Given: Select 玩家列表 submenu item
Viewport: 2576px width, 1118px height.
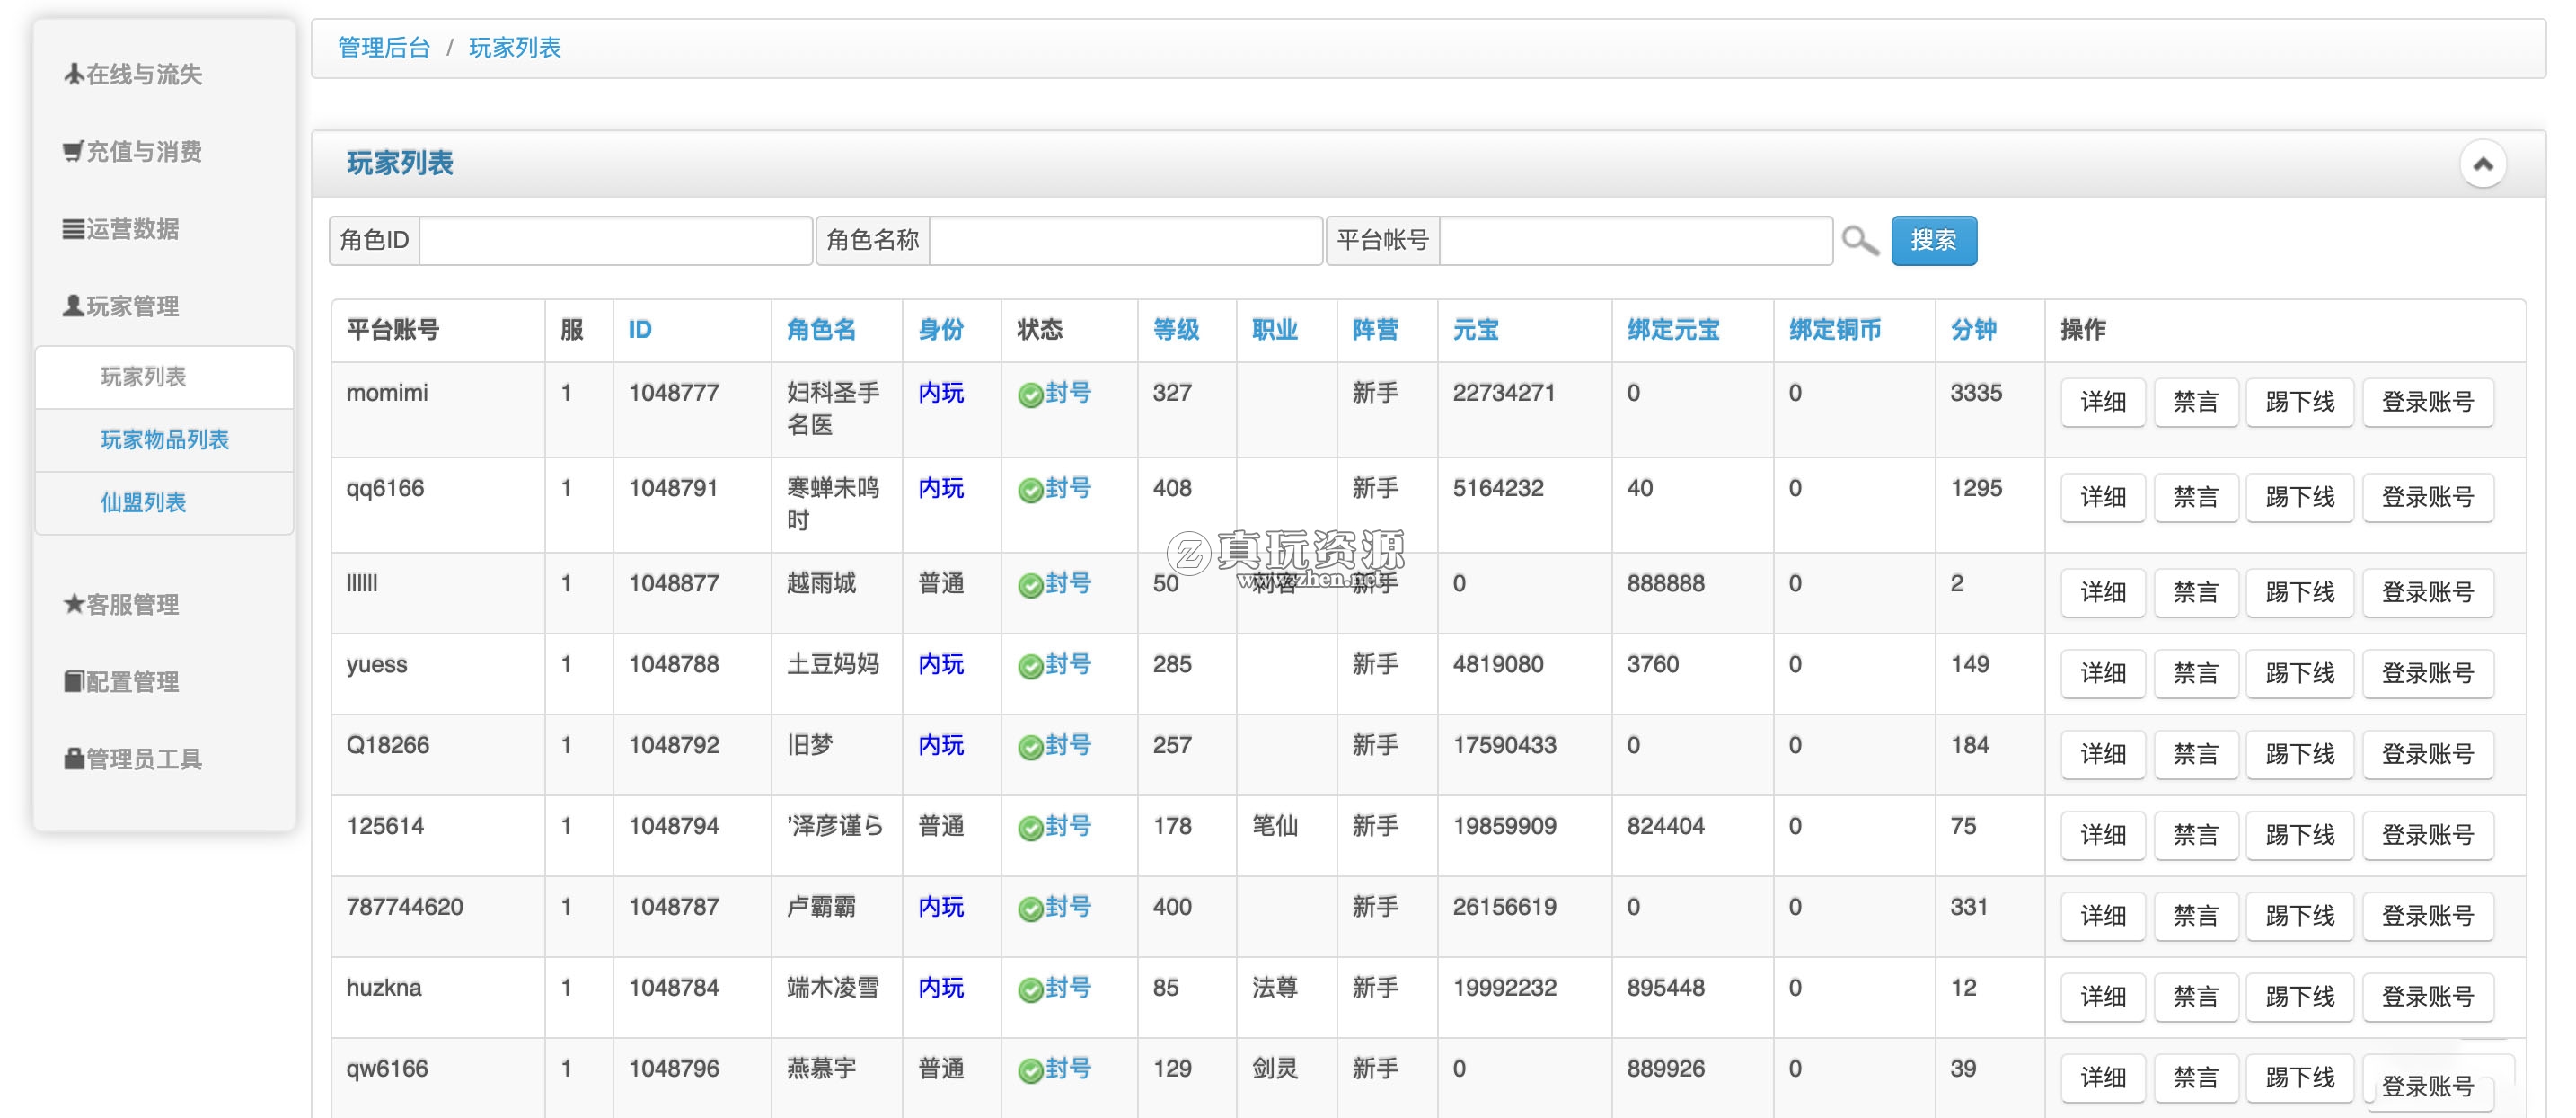Looking at the screenshot, I should pos(164,377).
